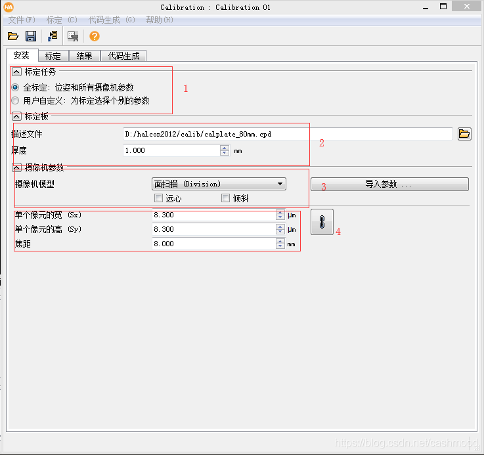Switch to the 标定 tab
Viewport: 484px width, 455px height.
point(53,56)
